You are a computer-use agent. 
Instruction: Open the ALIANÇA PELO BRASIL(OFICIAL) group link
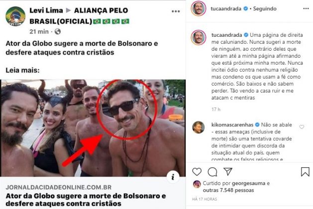coord(79,16)
